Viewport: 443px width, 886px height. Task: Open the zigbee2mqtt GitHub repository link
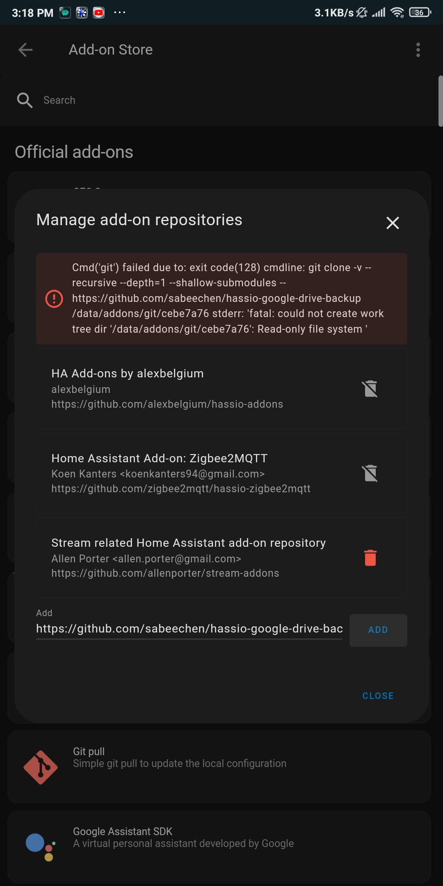click(x=181, y=489)
